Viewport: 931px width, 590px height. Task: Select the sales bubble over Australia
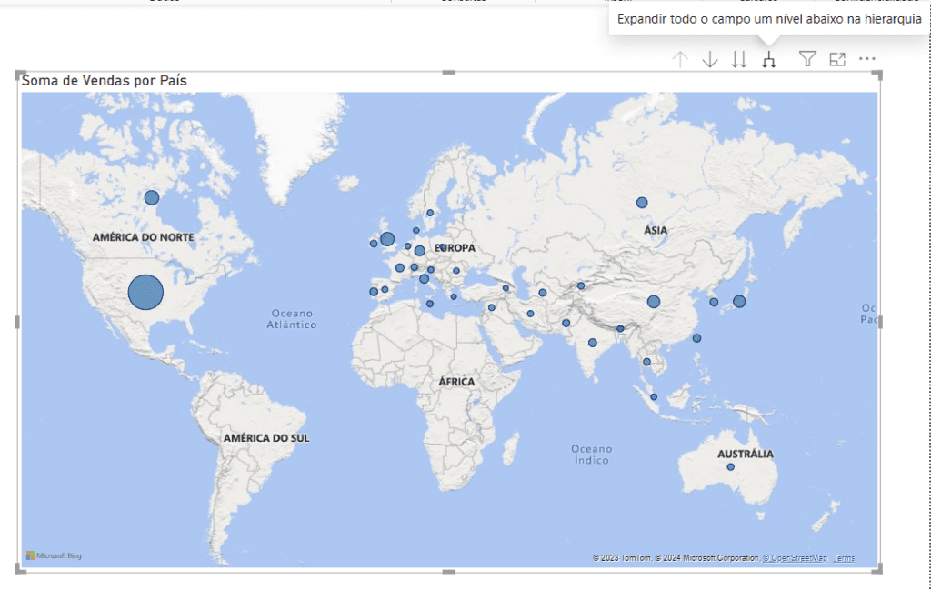point(730,465)
